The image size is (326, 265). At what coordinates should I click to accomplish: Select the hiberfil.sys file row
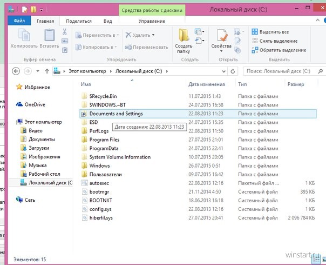198,218
